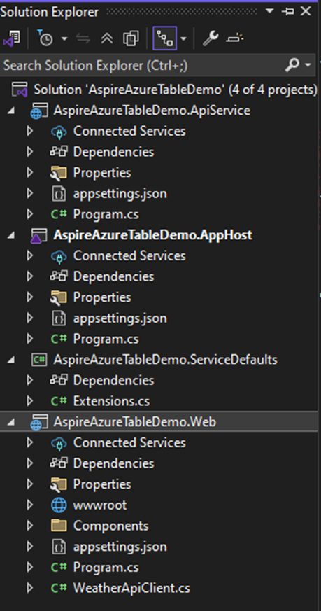Open Properties via the wrench icon
321x611 pixels.
[211, 38]
